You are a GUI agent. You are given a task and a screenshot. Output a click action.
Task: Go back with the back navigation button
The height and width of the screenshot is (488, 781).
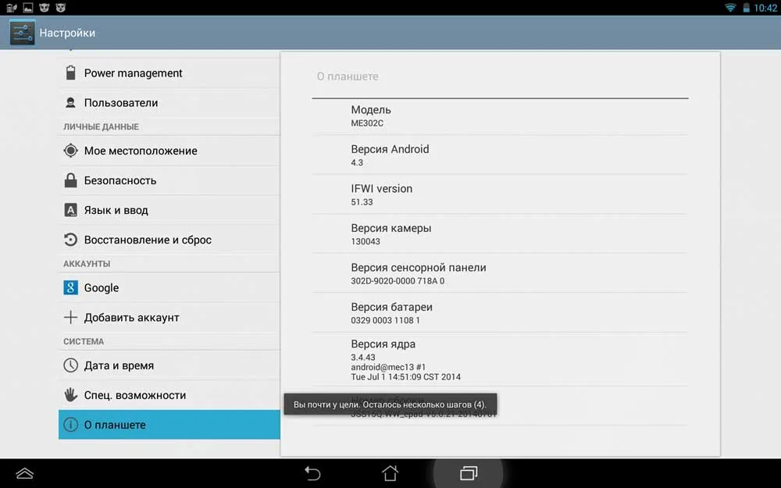point(312,473)
